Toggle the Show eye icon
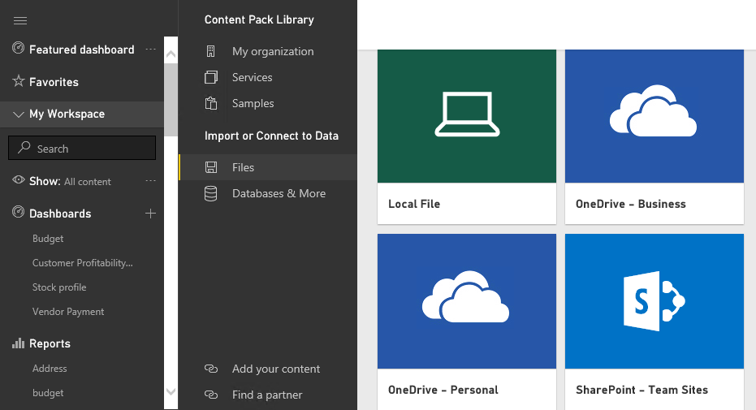 tap(19, 180)
